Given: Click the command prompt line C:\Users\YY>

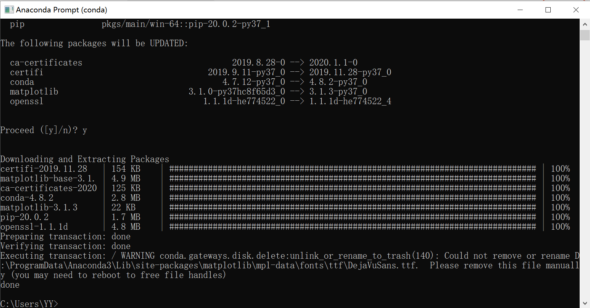Looking at the screenshot, I should pyautogui.click(x=29, y=304).
